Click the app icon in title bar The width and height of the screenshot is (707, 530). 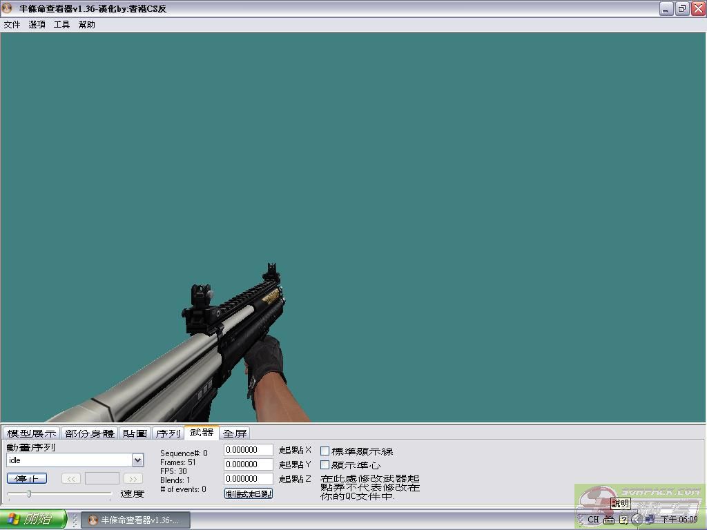pyautogui.click(x=8, y=9)
